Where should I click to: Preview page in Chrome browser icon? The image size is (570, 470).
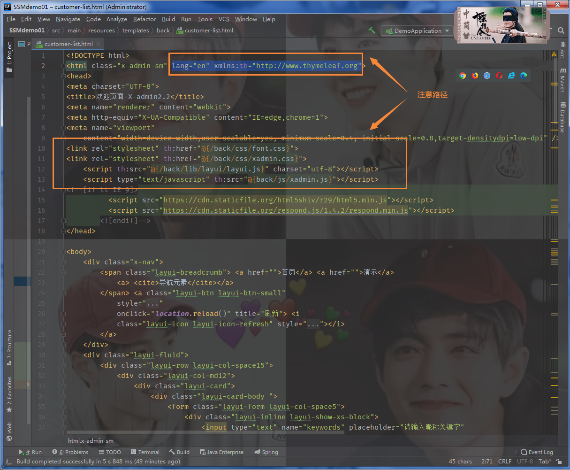pyautogui.click(x=463, y=75)
